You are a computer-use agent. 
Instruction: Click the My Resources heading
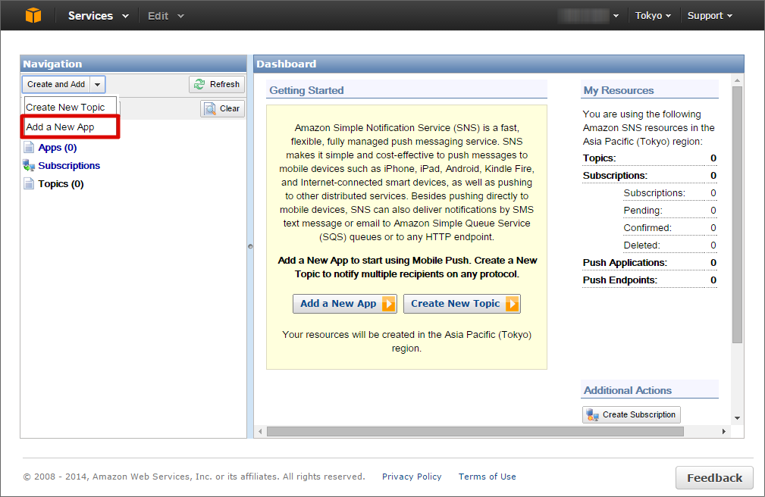click(x=618, y=90)
